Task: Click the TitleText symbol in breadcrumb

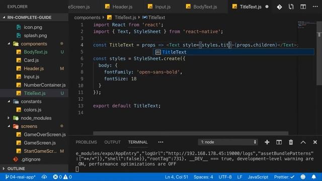Action: click(x=156, y=18)
